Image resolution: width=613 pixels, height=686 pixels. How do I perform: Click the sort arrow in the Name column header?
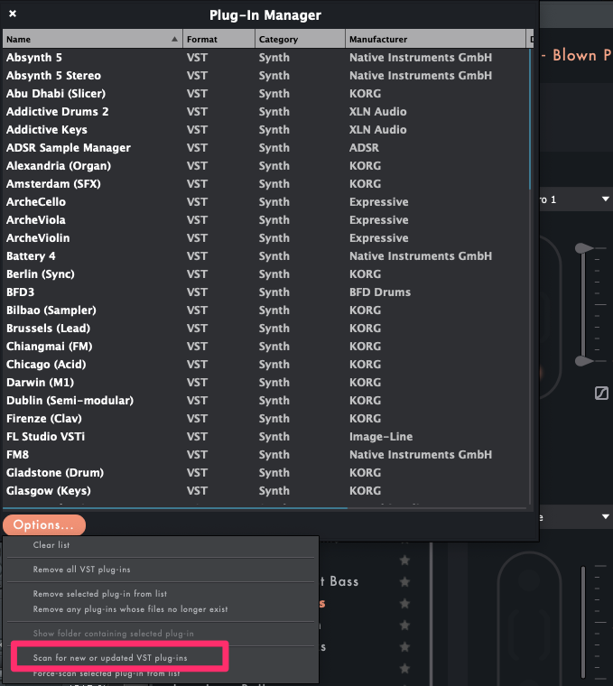click(x=174, y=40)
